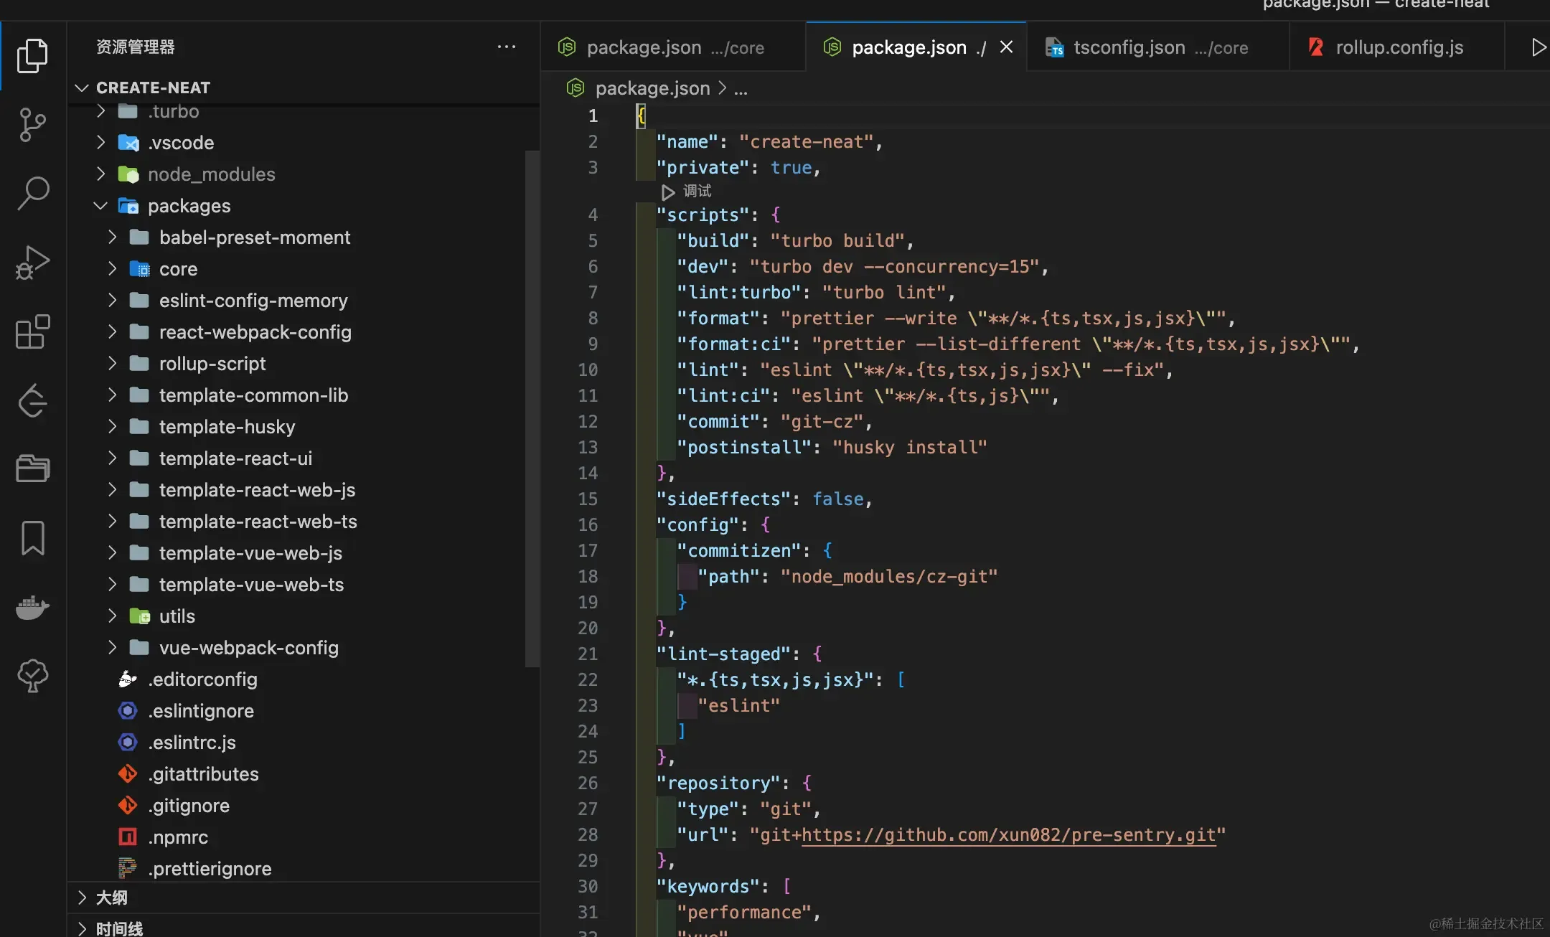Click the .npmrc npm icon

coord(128,837)
